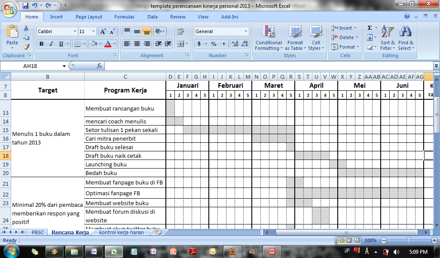Viewport: 440px width, 258px height.
Task: Align text right in cell
Action: [x=147, y=44]
